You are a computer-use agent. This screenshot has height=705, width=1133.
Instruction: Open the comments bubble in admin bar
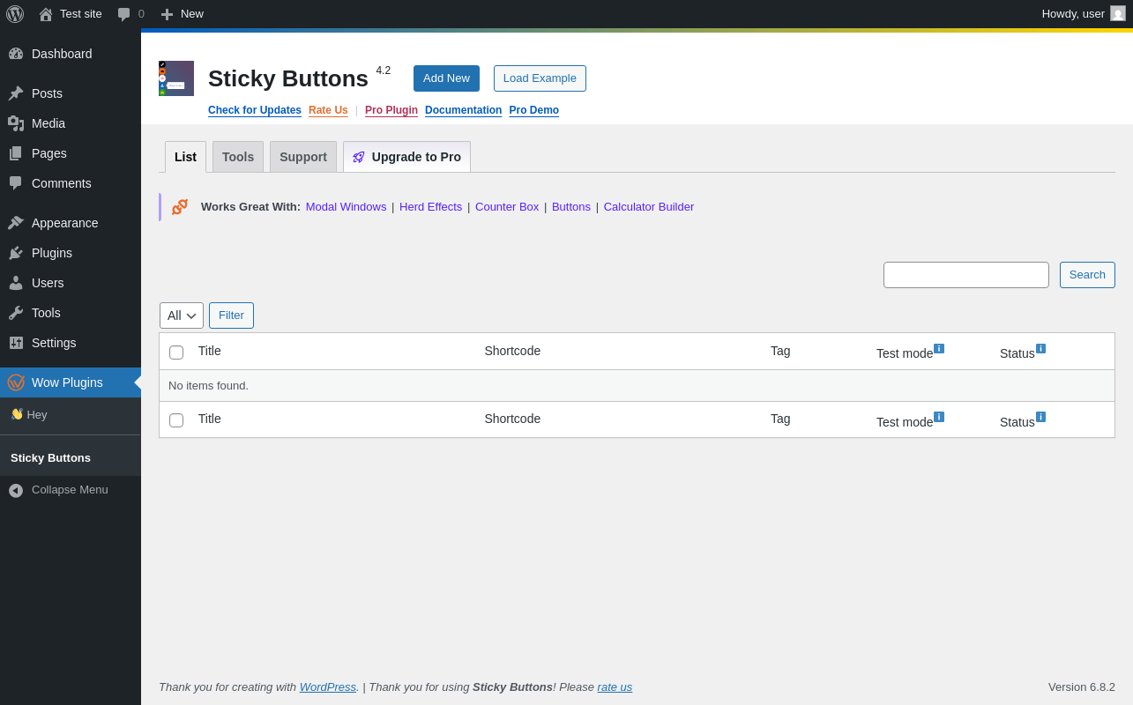coord(130,14)
